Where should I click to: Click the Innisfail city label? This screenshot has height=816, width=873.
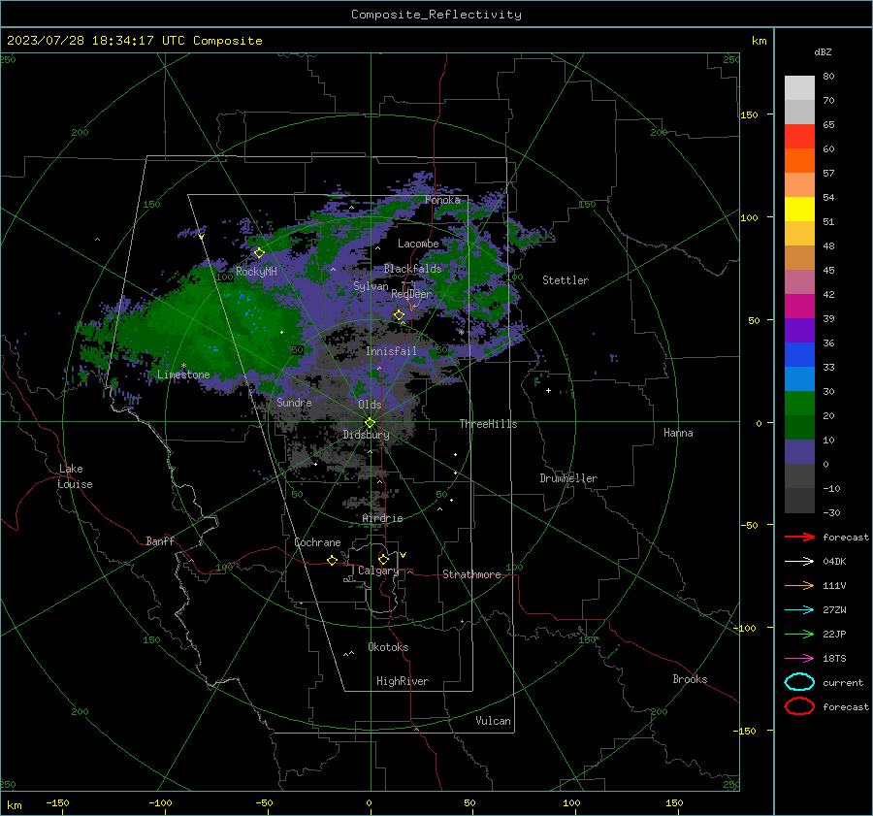391,351
